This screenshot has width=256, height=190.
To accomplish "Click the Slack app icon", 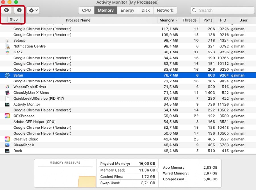I will tap(7, 52).
